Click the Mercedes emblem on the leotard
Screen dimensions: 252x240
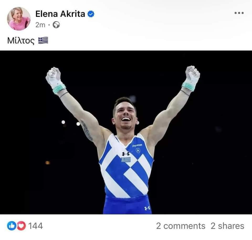point(138,151)
